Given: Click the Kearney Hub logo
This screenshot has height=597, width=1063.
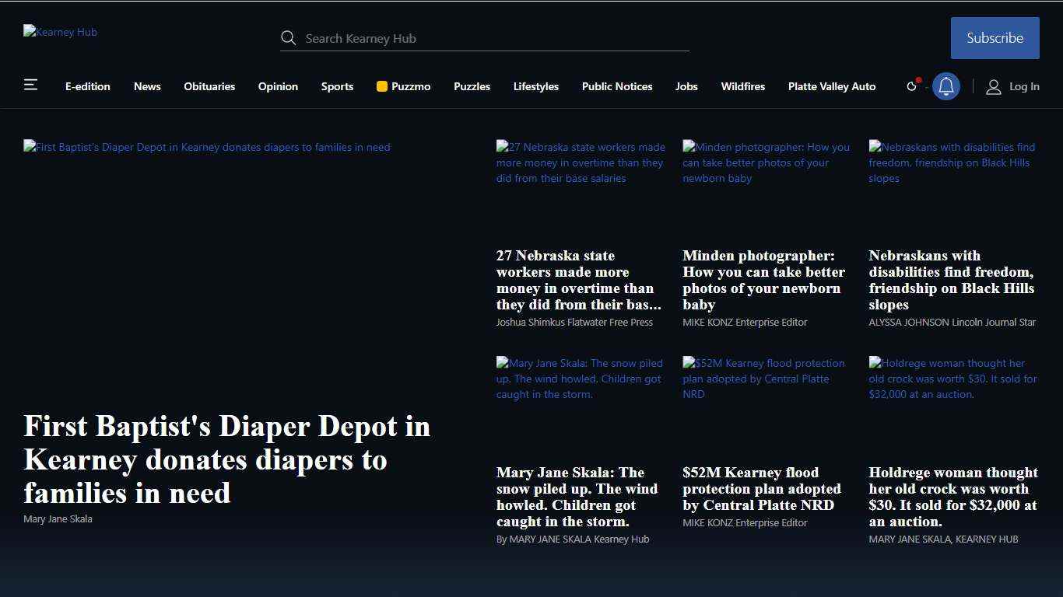Looking at the screenshot, I should tap(60, 33).
